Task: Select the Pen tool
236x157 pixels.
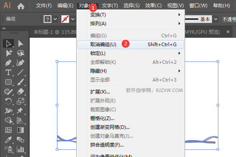Action: [x=8, y=63]
